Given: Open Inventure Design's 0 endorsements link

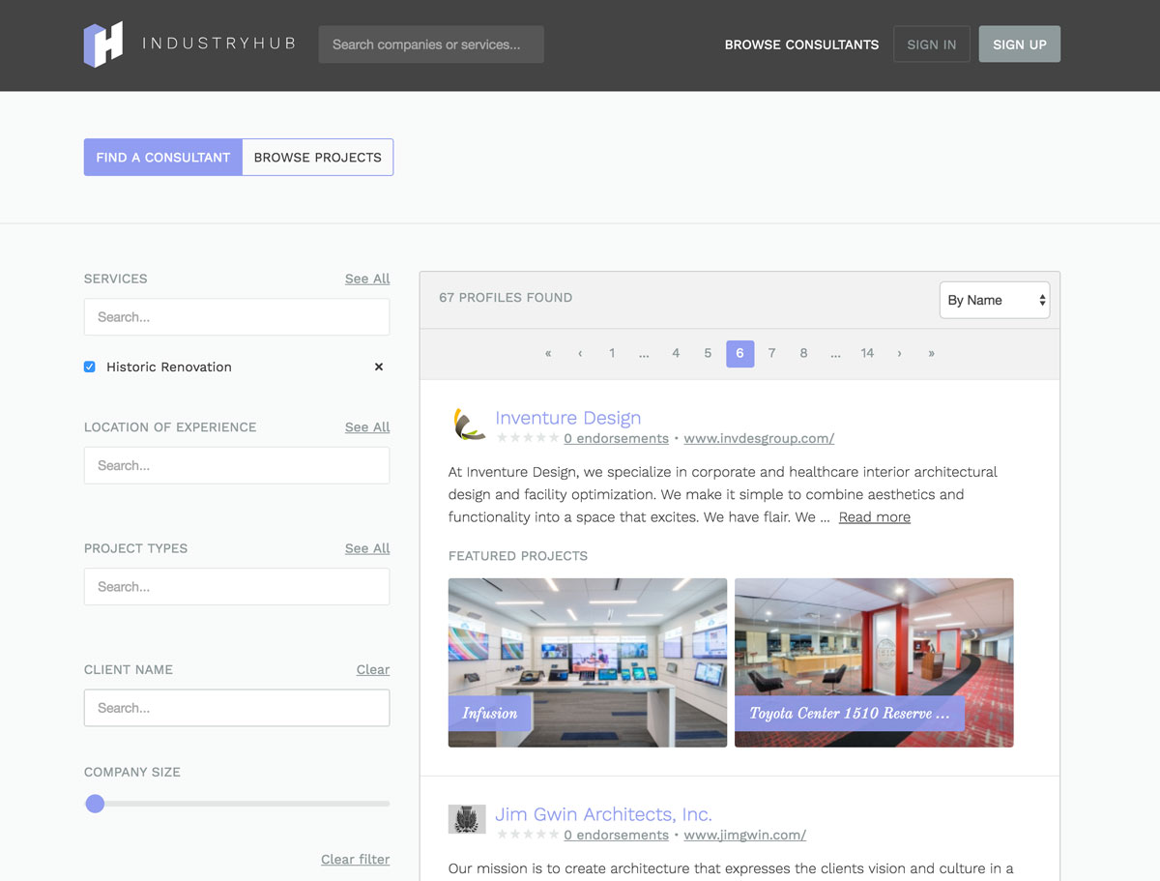Looking at the screenshot, I should pos(617,438).
